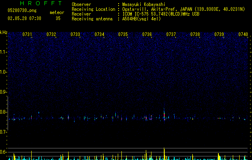Click observer name Masayuki Kobayashi
This screenshot has height=160, width=252.
[x=144, y=4]
